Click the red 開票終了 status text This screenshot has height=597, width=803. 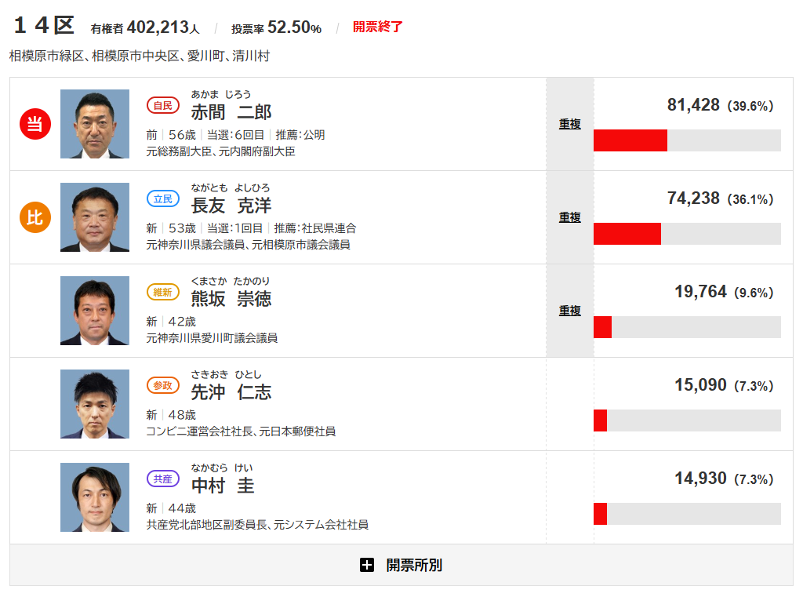click(x=378, y=27)
